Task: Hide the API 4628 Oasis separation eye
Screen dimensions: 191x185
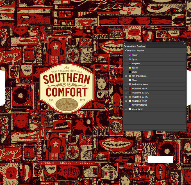Action: (x=126, y=76)
